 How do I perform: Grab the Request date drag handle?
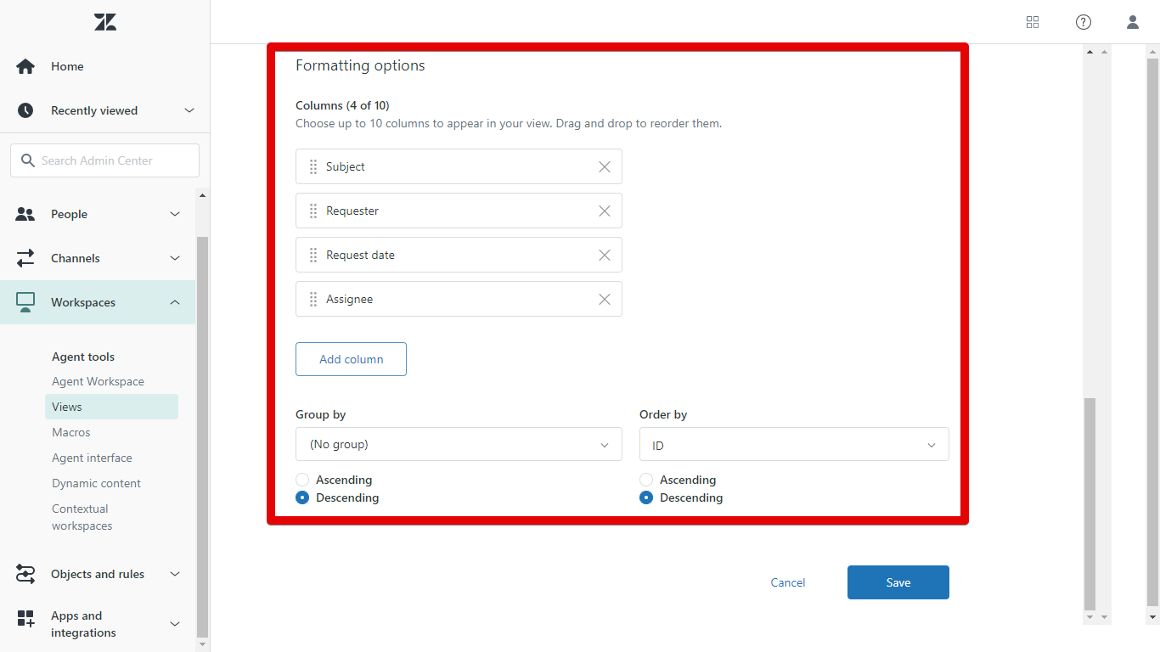point(313,255)
